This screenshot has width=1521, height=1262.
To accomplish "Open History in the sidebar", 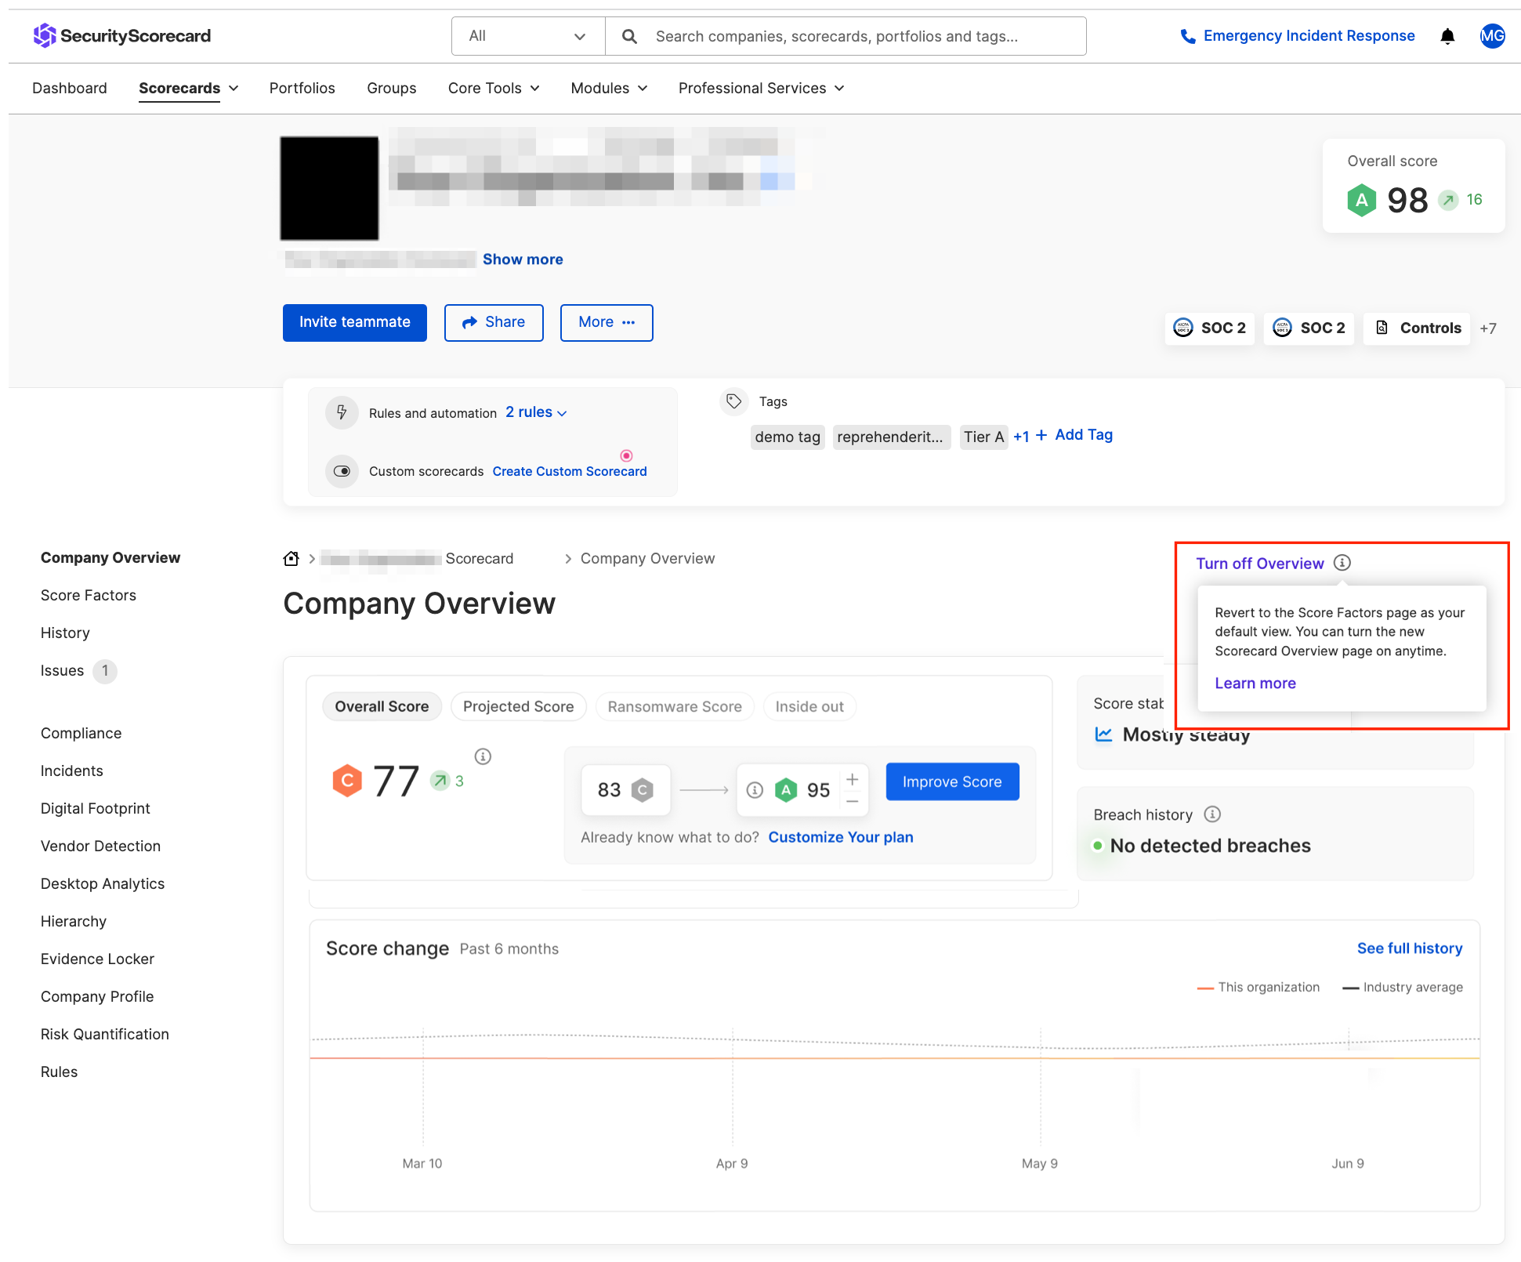I will (x=65, y=633).
